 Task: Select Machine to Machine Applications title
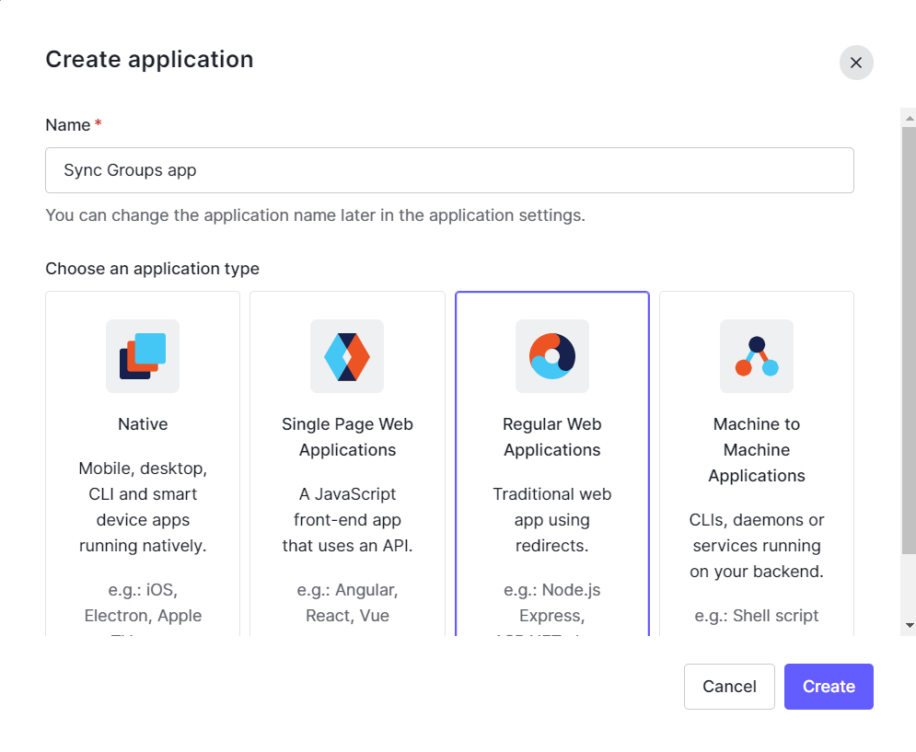[756, 450]
